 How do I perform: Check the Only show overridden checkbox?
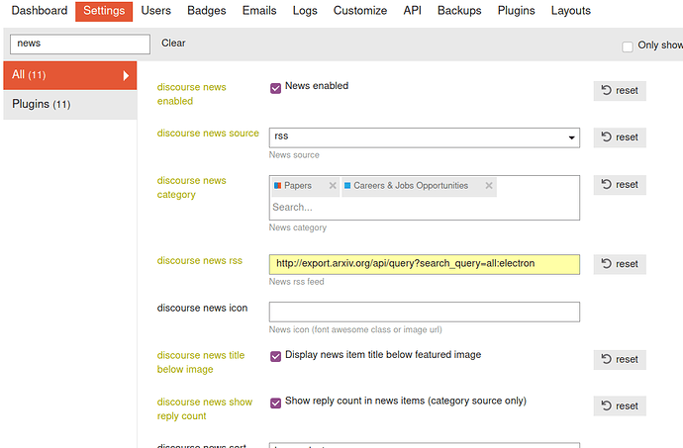[628, 46]
